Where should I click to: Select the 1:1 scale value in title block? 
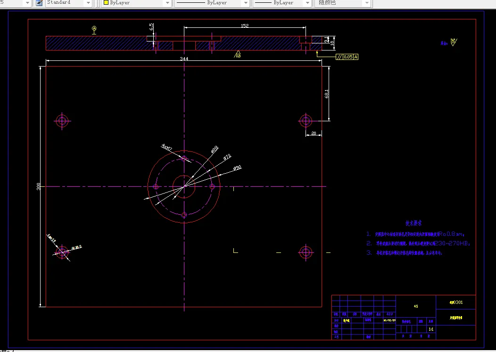click(x=431, y=329)
